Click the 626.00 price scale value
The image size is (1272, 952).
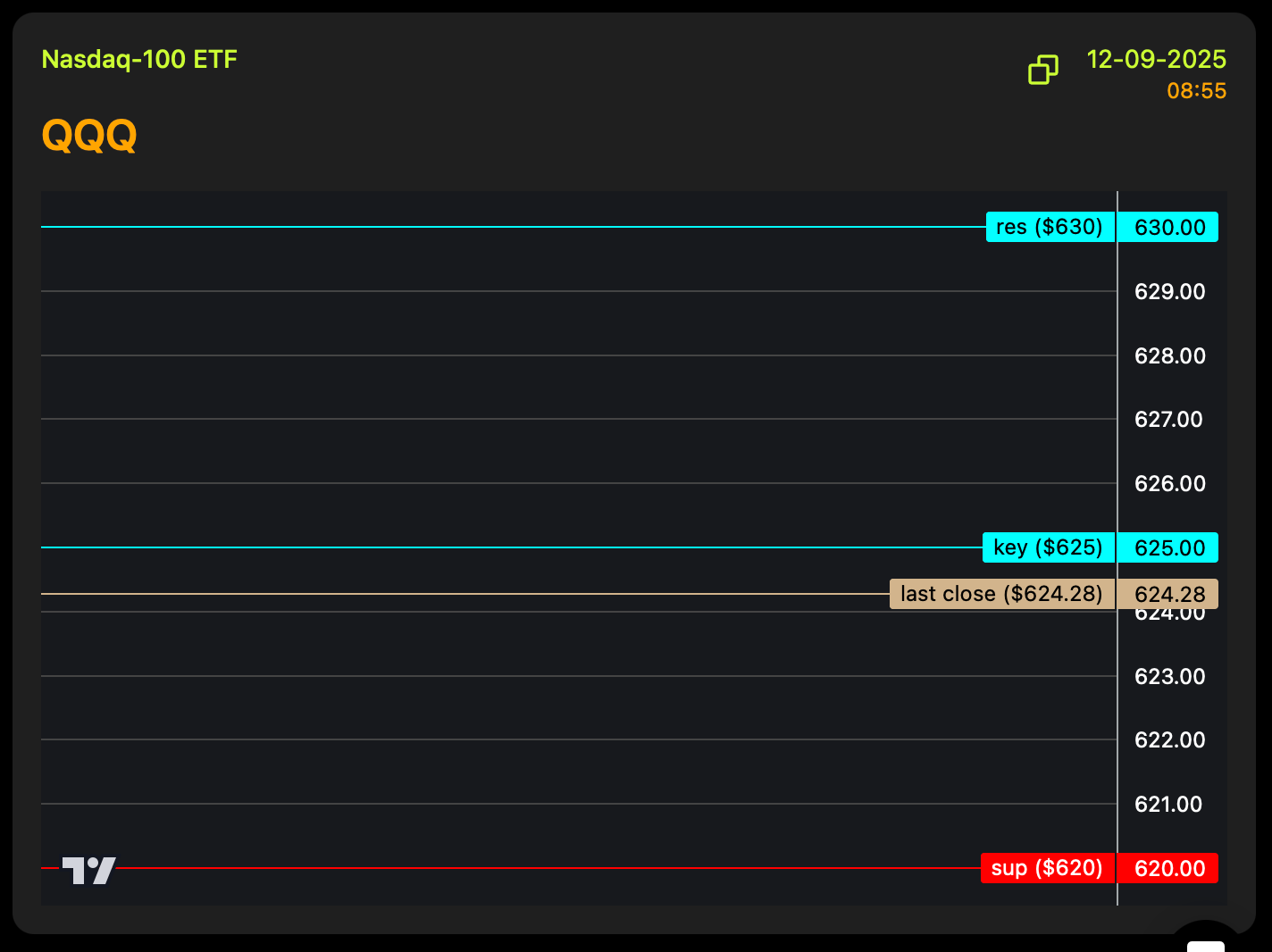tap(1169, 484)
